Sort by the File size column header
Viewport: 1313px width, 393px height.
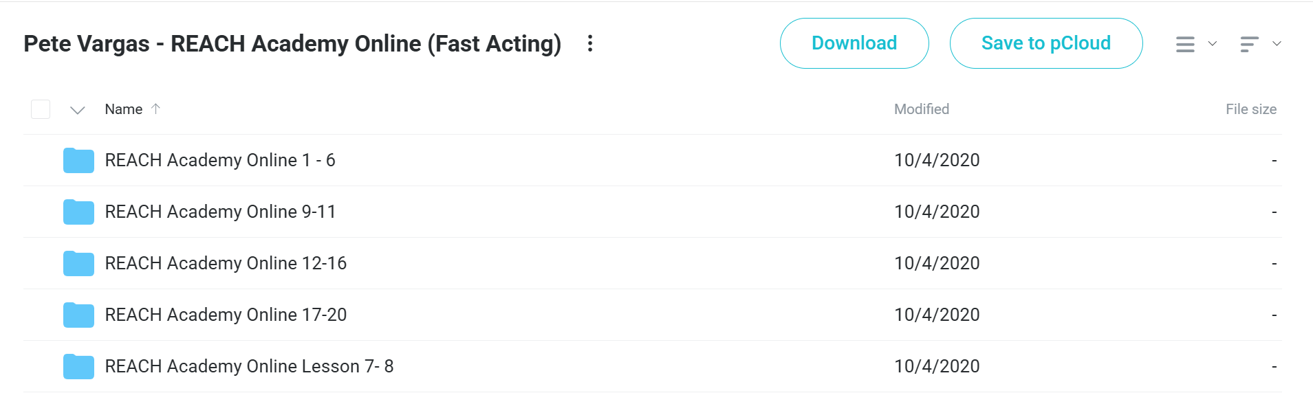1251,109
